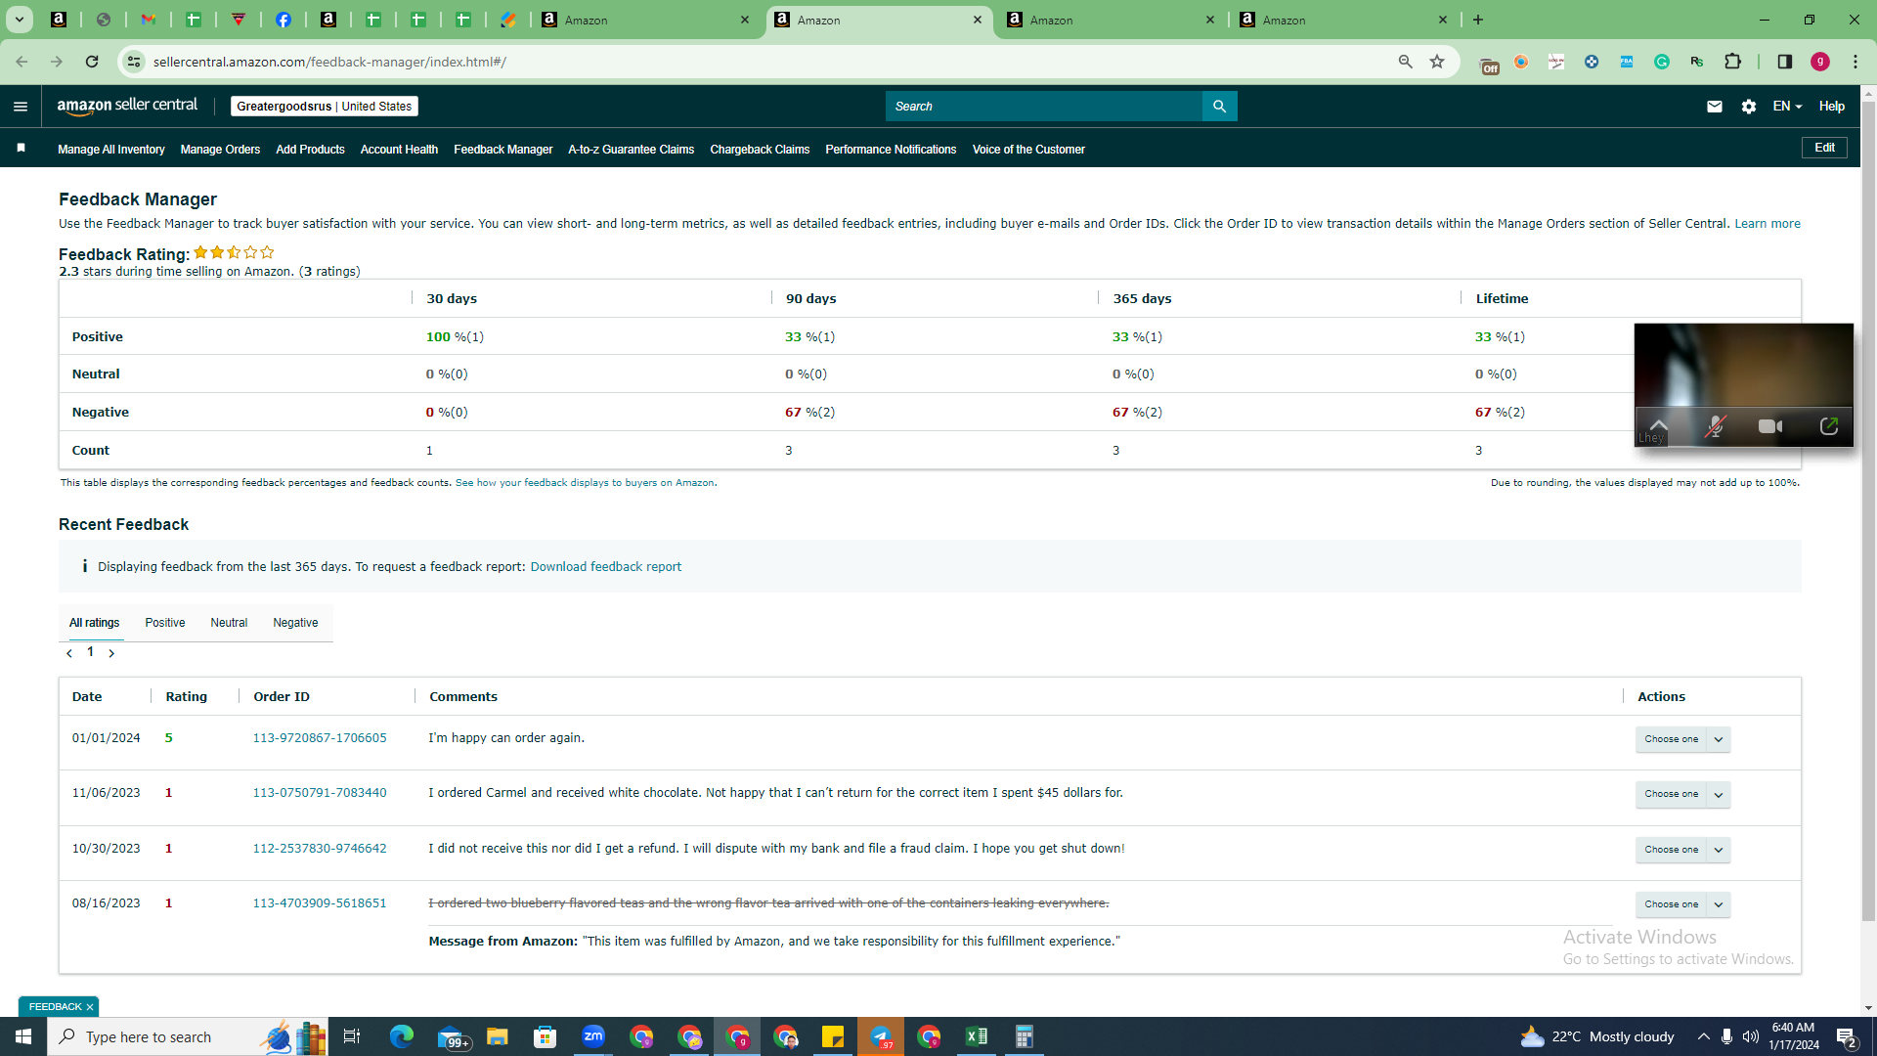Click the browser forward arrow
This screenshot has width=1877, height=1056.
tap(57, 62)
